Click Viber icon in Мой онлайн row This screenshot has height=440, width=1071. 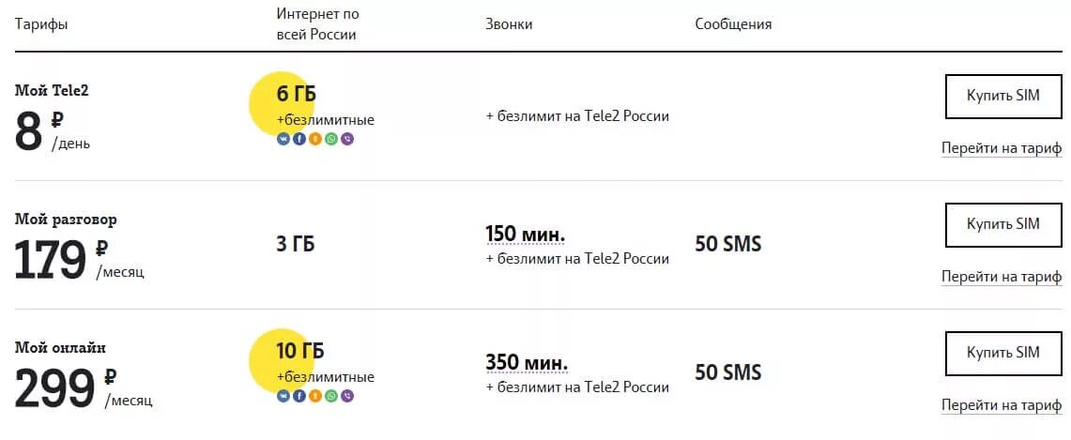click(347, 396)
